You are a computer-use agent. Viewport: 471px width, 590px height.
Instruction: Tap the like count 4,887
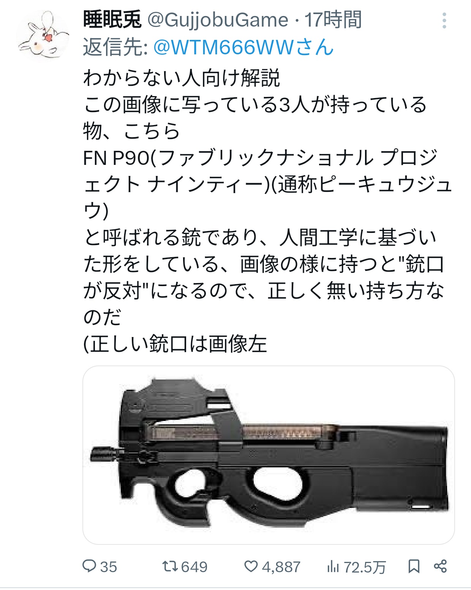281,567
